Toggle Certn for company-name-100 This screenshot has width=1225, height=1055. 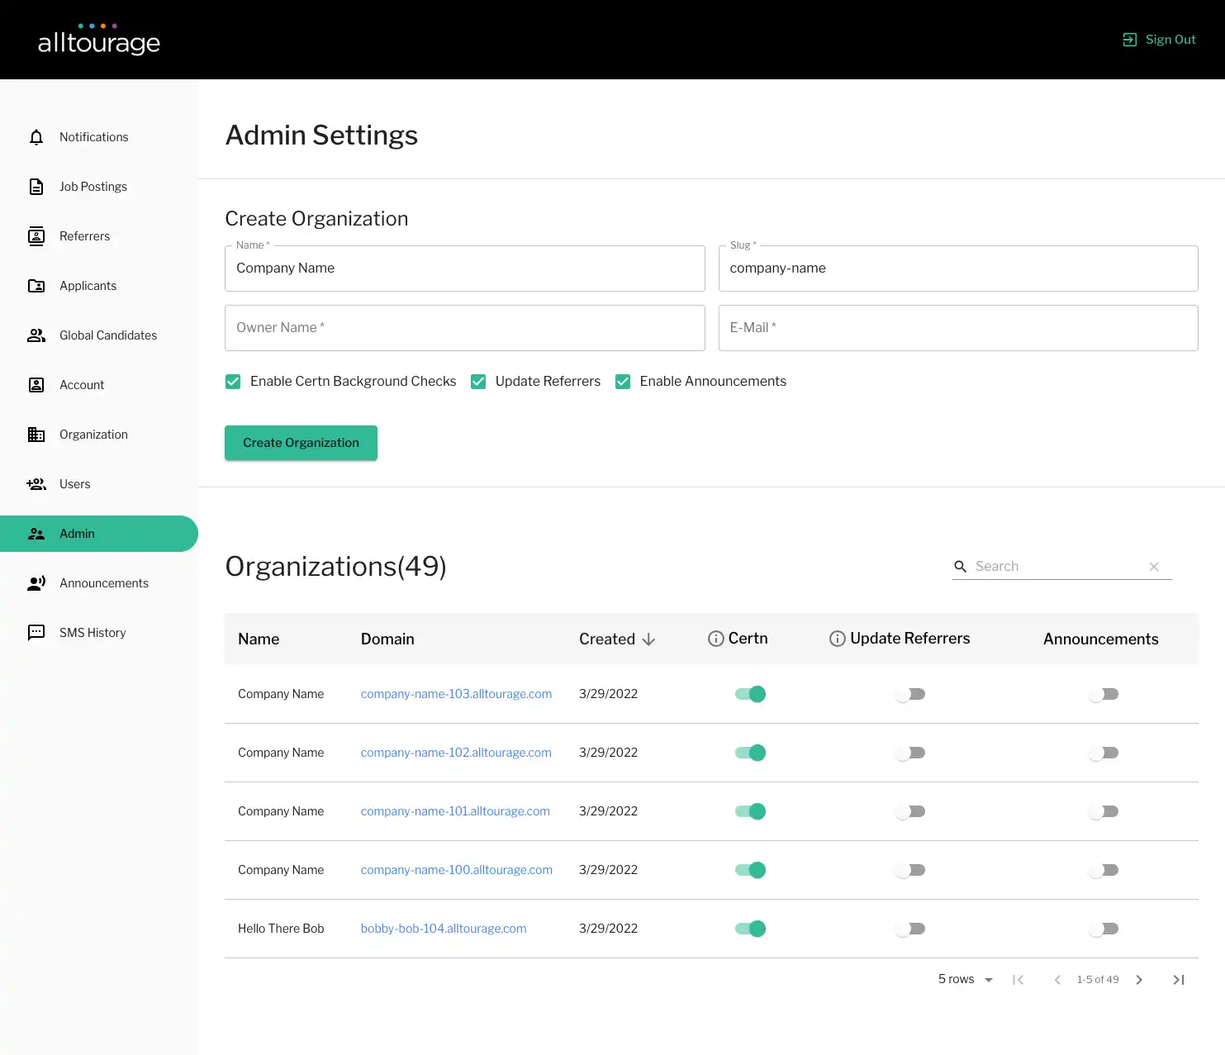(x=750, y=870)
